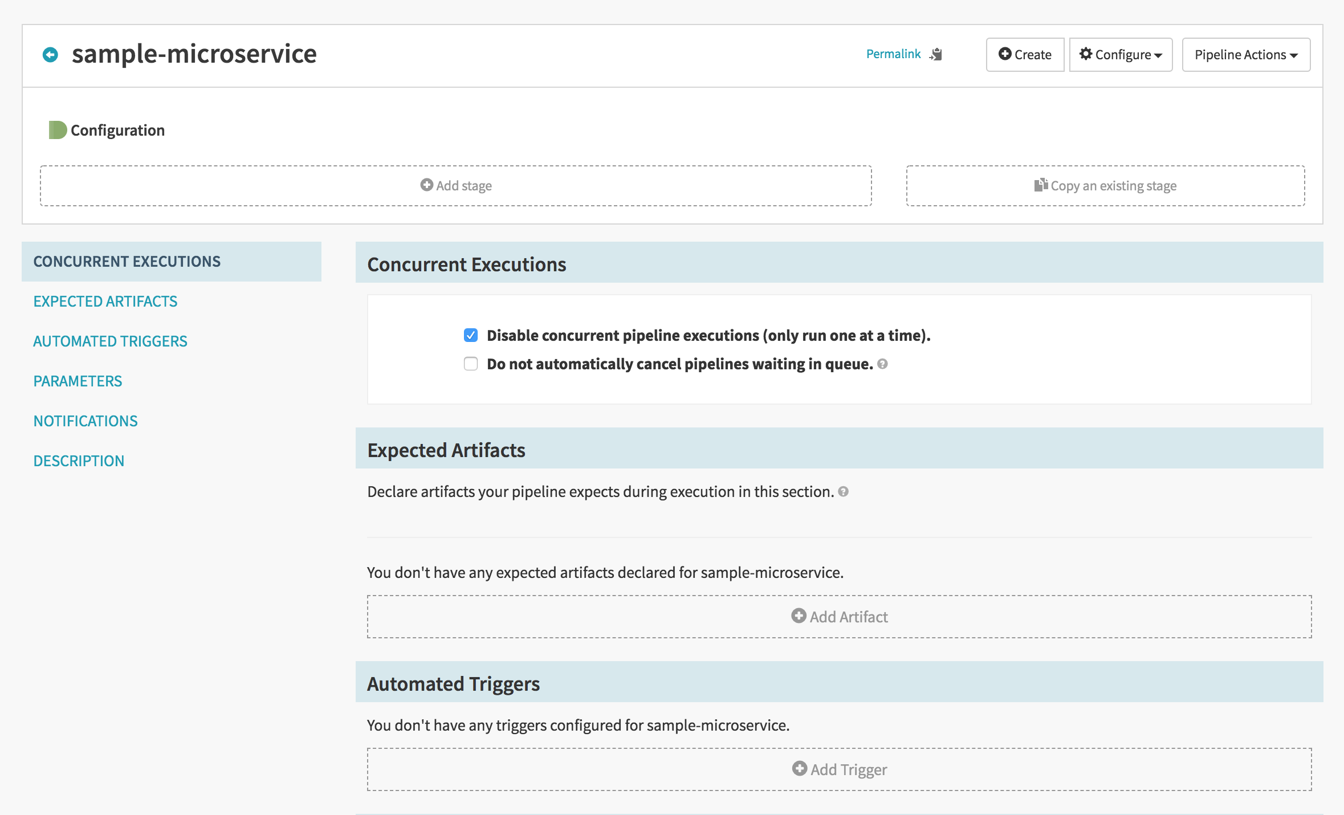Click the plus icon in Add Trigger

(800, 769)
